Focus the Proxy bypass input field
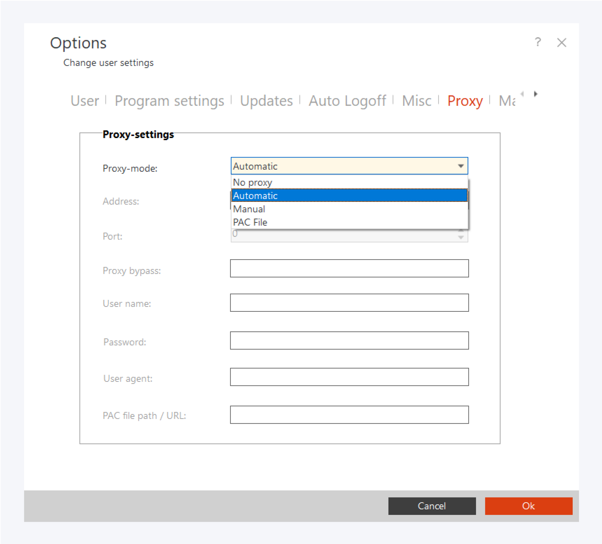Viewport: 602px width, 544px height. point(349,268)
